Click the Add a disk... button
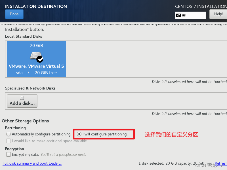227x170 pixels. [x=22, y=101]
